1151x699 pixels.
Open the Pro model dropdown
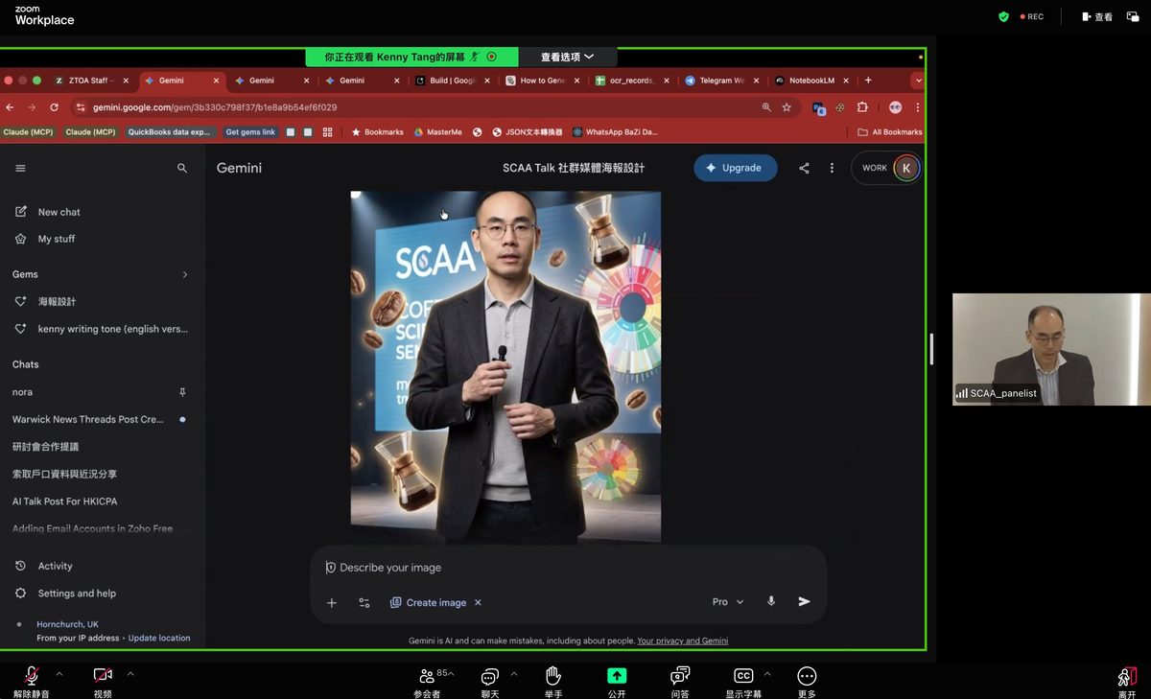click(728, 602)
